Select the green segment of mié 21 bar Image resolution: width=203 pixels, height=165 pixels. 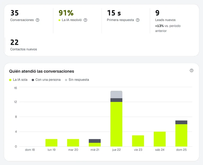(95, 145)
